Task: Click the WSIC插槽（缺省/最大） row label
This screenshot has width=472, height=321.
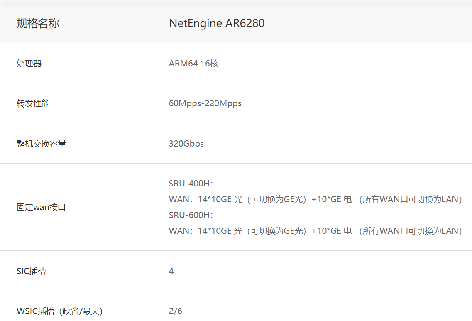Action: tap(60, 311)
